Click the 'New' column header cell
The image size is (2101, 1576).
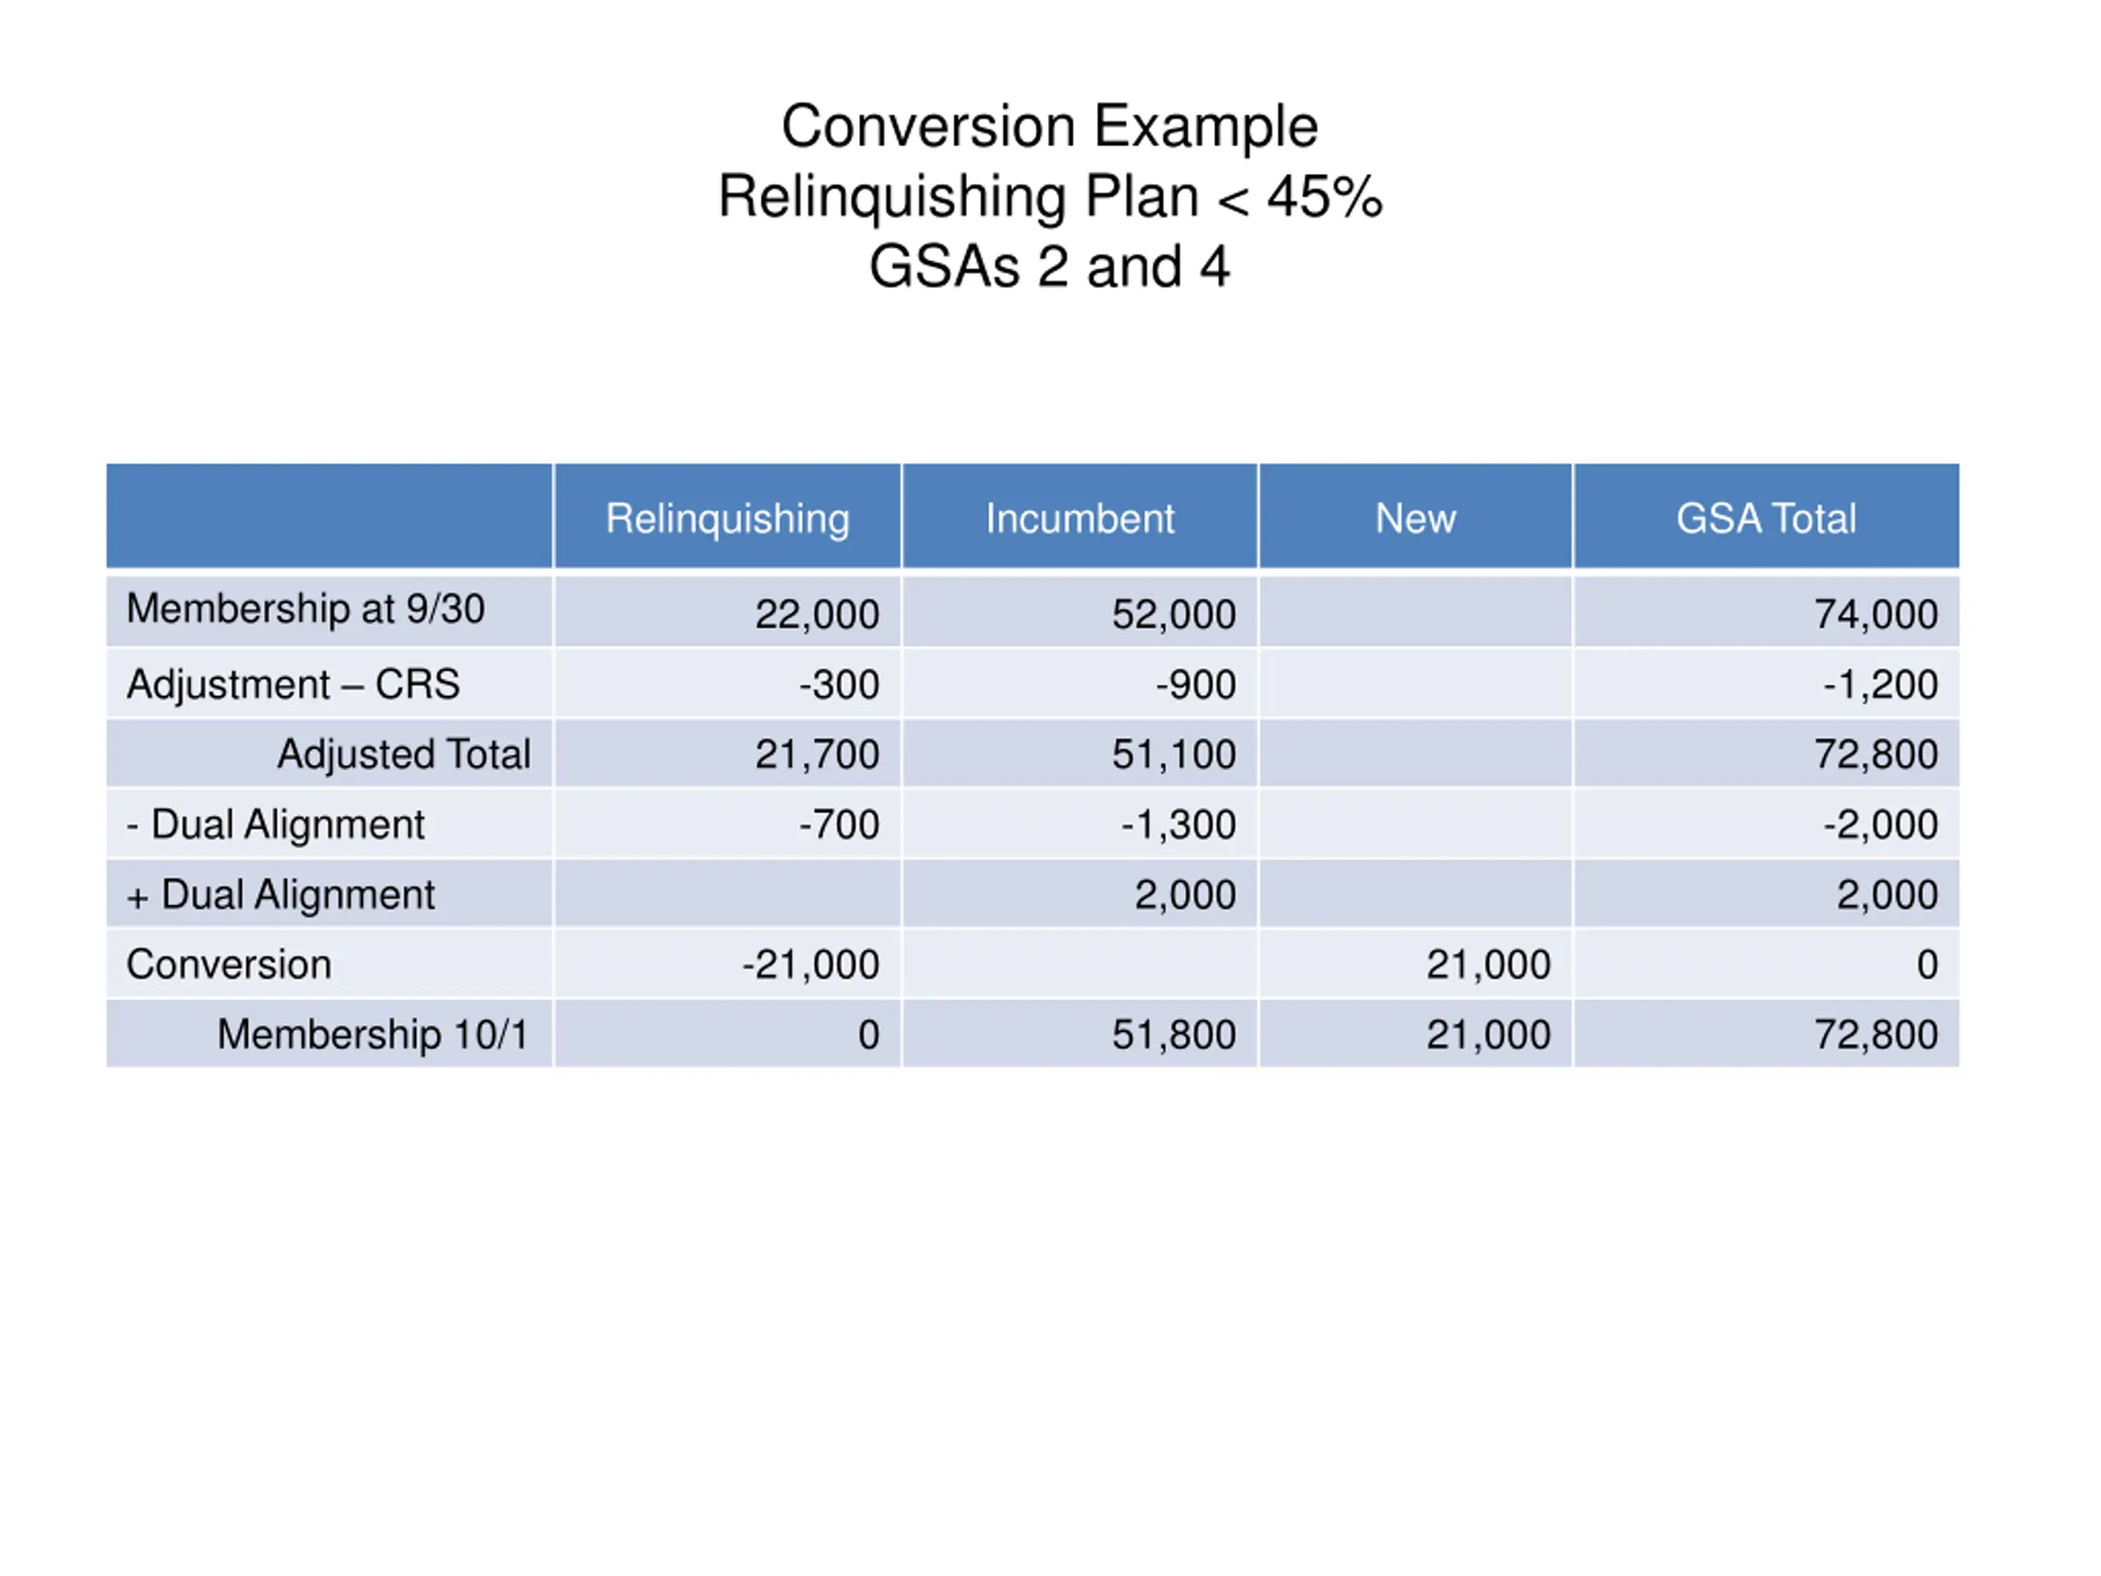click(1415, 519)
